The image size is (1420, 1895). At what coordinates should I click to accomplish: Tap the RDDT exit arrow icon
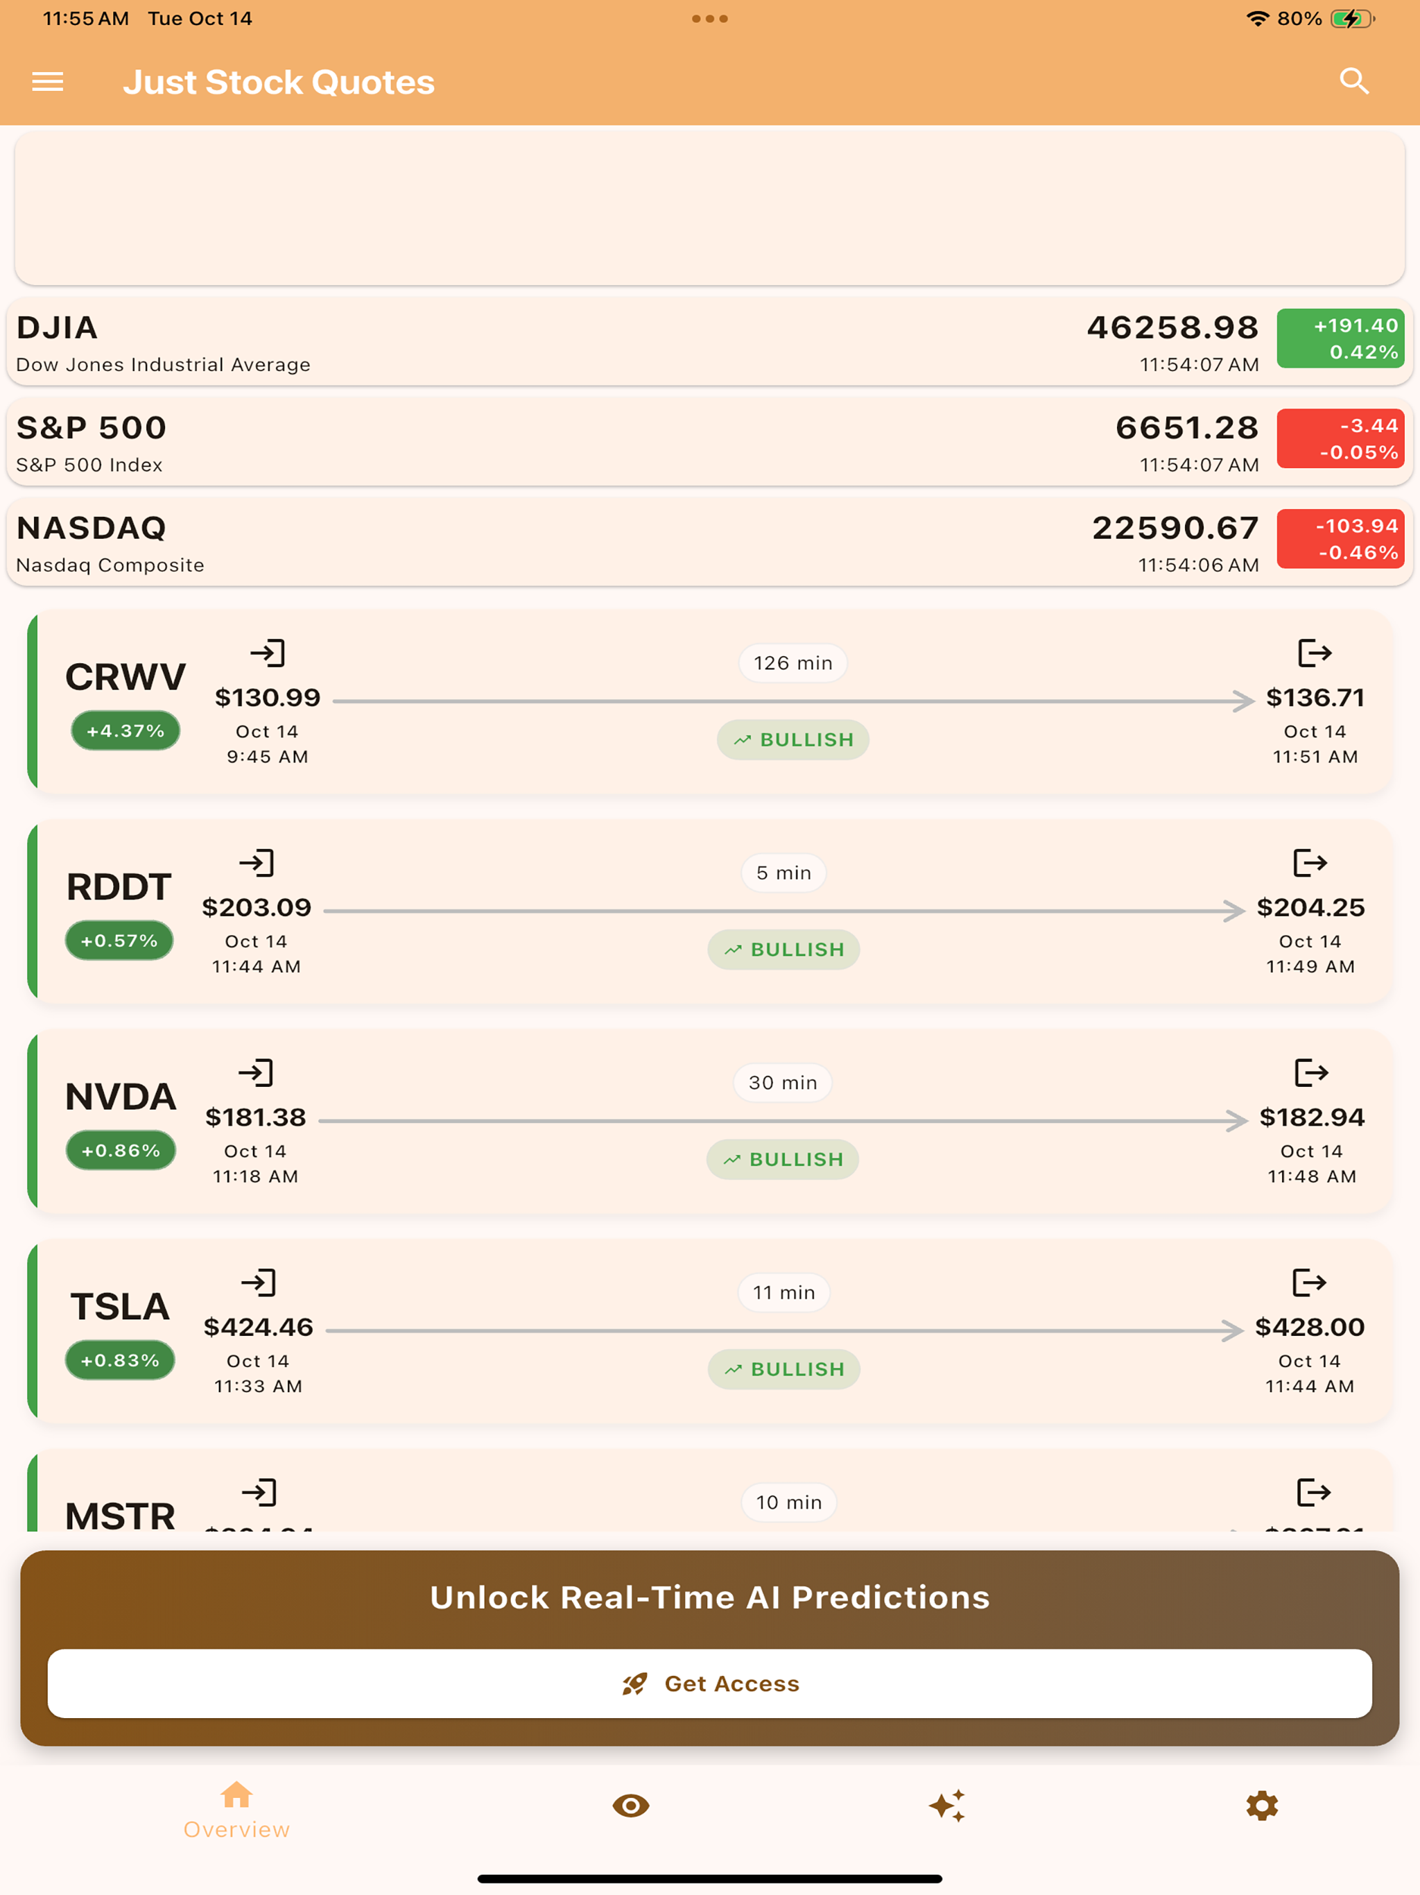tap(1310, 863)
